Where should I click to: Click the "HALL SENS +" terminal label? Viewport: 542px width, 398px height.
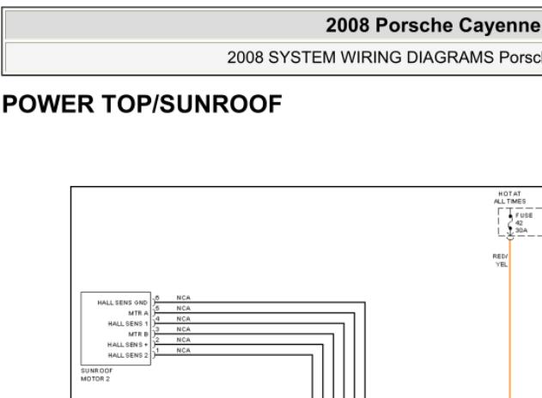pyautogui.click(x=127, y=345)
